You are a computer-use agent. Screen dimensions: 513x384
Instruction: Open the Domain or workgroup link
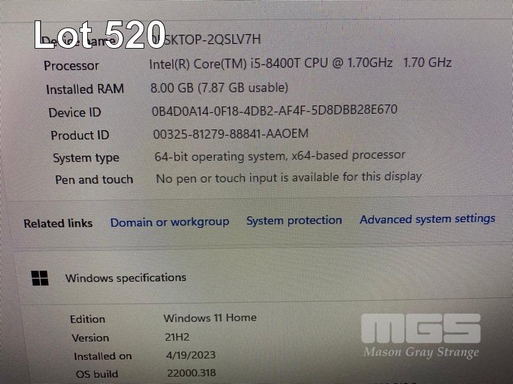click(169, 222)
